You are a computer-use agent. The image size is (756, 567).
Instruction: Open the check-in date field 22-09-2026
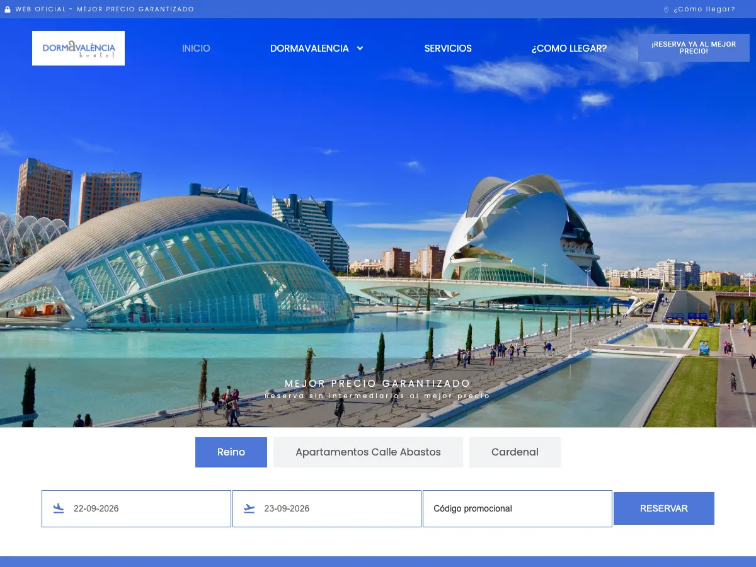click(136, 508)
